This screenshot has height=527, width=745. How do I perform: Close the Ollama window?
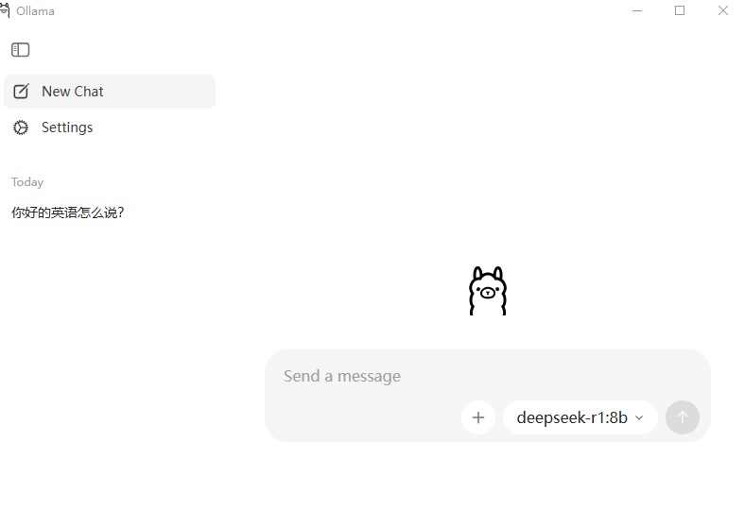click(x=723, y=10)
